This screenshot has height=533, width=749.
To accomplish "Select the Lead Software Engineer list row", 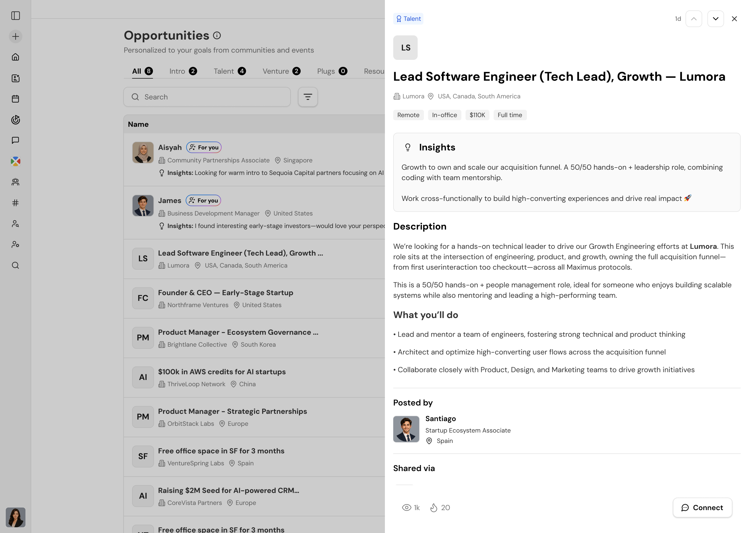I will pos(254,259).
